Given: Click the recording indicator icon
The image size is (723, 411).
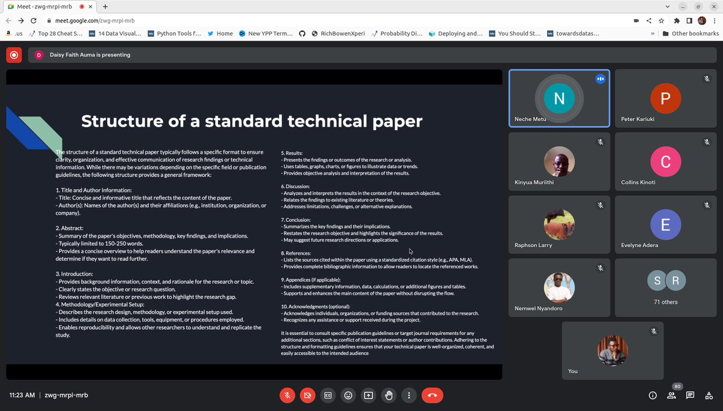Looking at the screenshot, I should click(14, 55).
